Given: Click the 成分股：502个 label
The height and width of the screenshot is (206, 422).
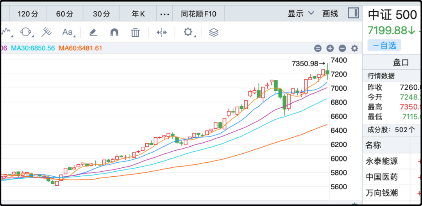Looking at the screenshot, I should (392, 130).
